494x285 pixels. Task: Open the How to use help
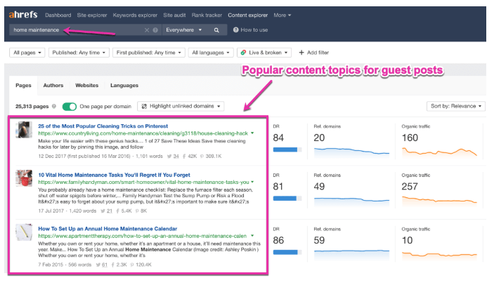[250, 30]
